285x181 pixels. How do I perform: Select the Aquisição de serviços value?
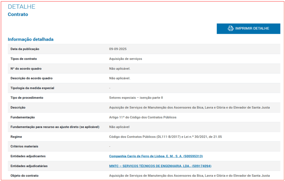coord(126,59)
